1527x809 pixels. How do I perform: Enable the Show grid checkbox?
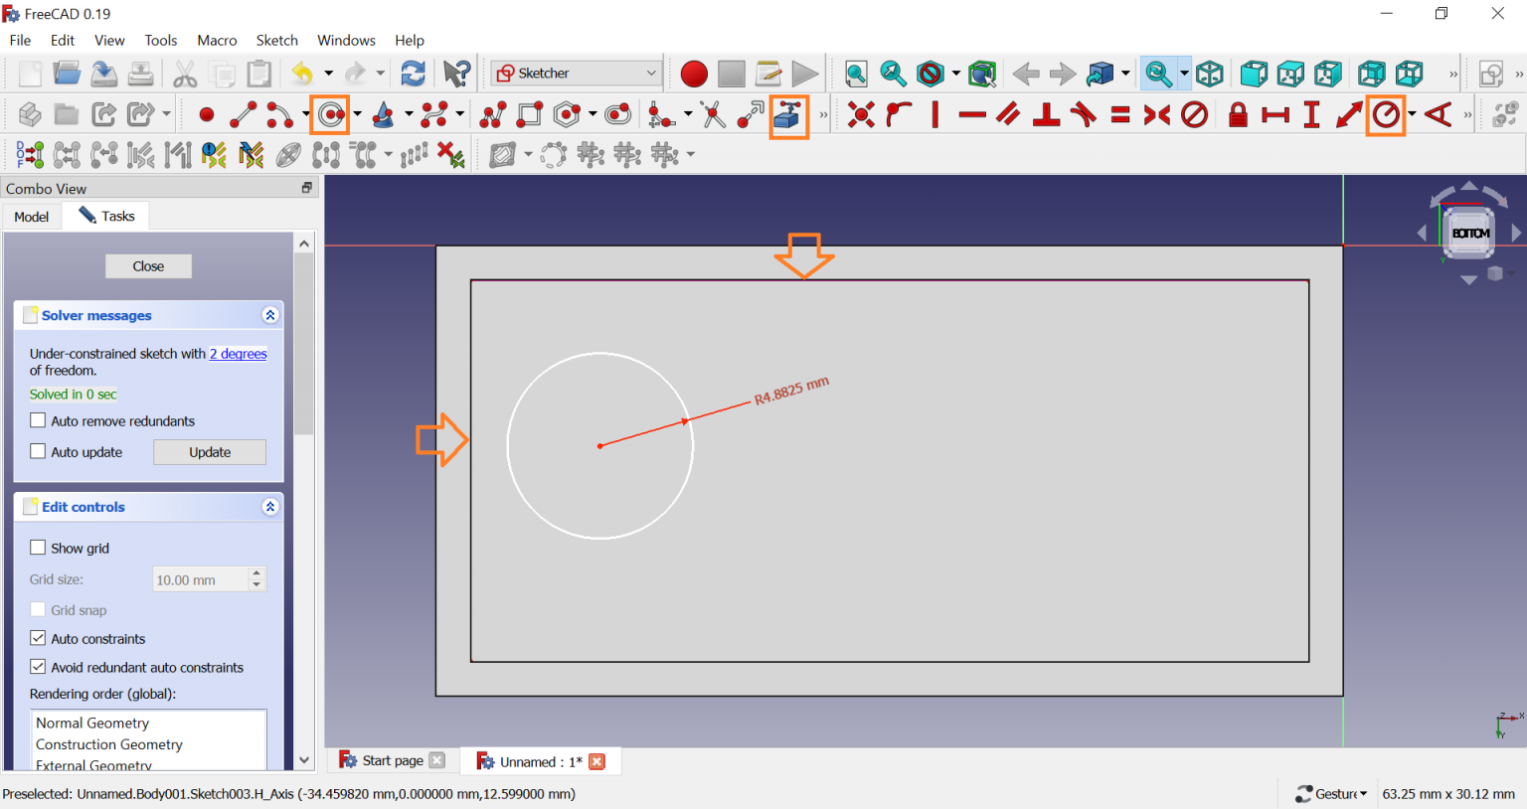(39, 548)
